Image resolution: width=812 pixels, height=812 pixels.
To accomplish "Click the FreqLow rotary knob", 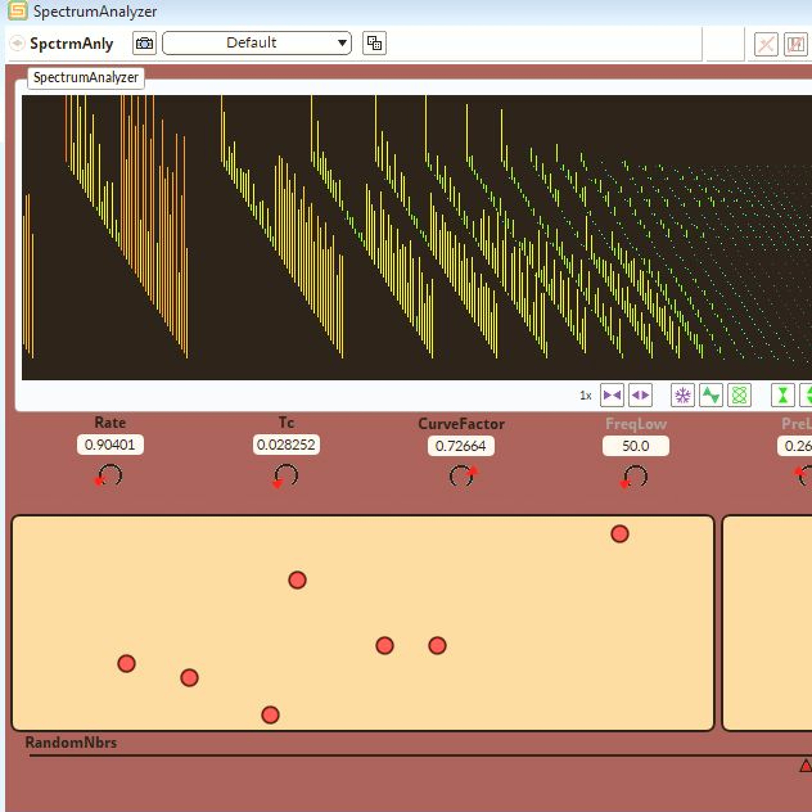I will (x=635, y=477).
